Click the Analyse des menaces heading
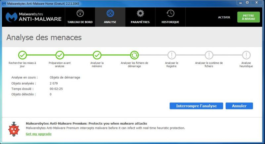This screenshot has height=144, width=265. pyautogui.click(x=44, y=37)
